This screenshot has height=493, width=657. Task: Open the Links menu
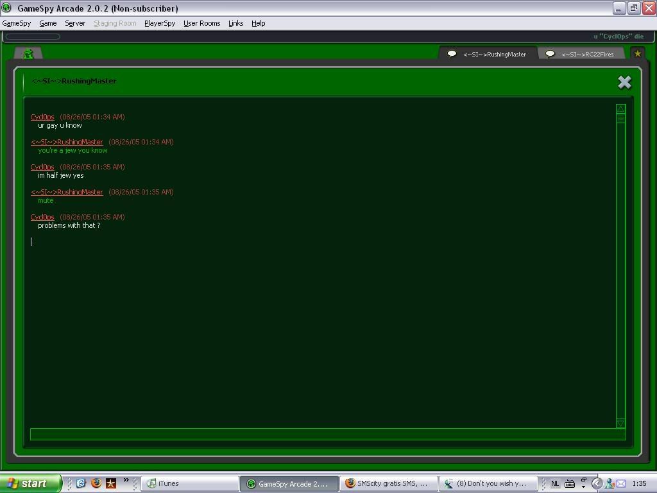[235, 24]
